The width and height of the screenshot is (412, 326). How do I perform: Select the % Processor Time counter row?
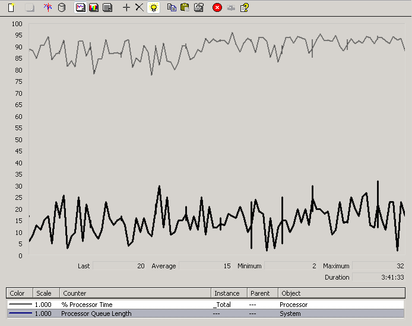(205, 305)
